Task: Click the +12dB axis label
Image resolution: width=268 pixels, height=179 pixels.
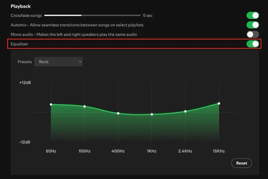Action: [x=25, y=82]
